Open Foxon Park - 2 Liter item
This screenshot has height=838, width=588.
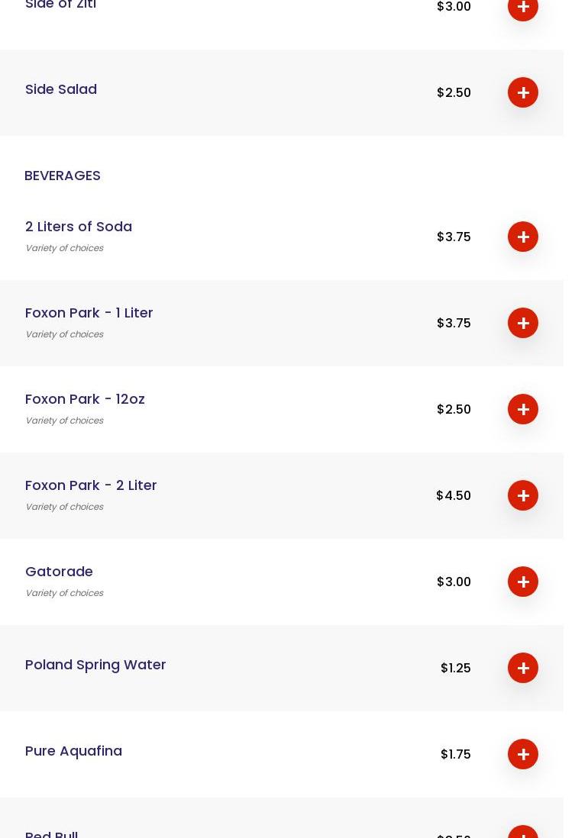click(91, 485)
